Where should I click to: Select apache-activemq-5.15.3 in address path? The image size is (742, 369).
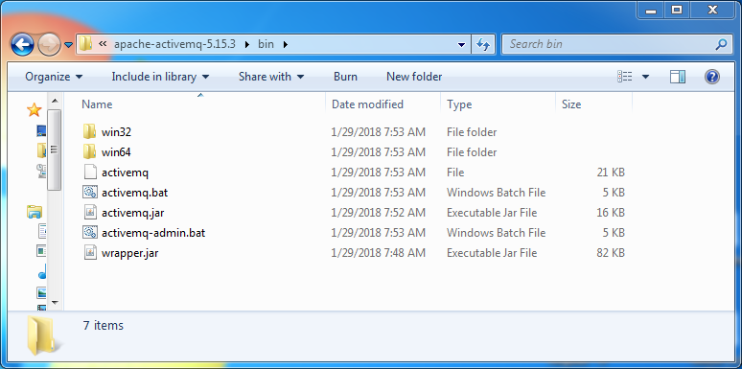coord(174,44)
